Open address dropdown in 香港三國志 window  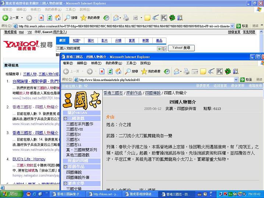pos(236,79)
